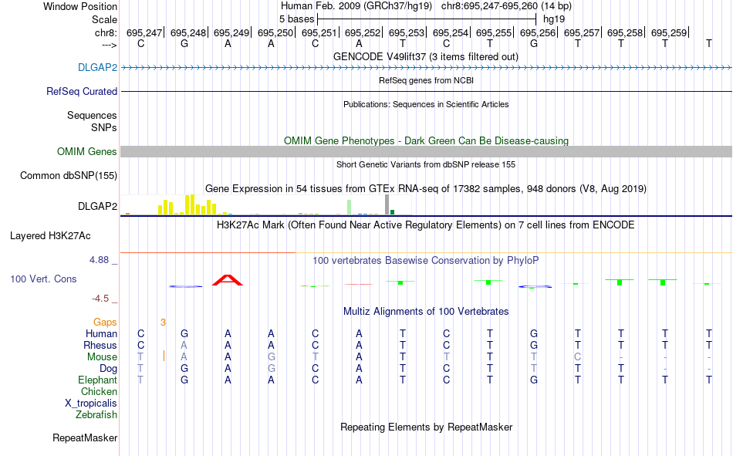Click the chr8: ruler label
Viewport: 733px width, 456px height.
coord(106,32)
